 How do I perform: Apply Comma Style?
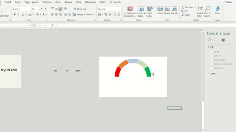tap(110, 15)
